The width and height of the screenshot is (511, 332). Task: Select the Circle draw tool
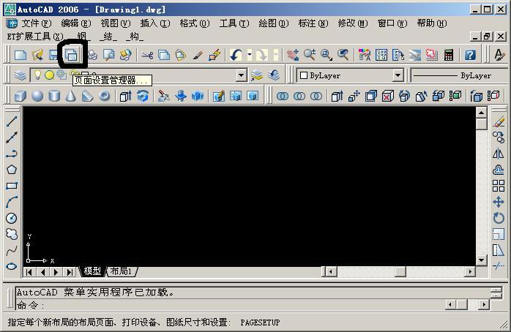point(12,218)
